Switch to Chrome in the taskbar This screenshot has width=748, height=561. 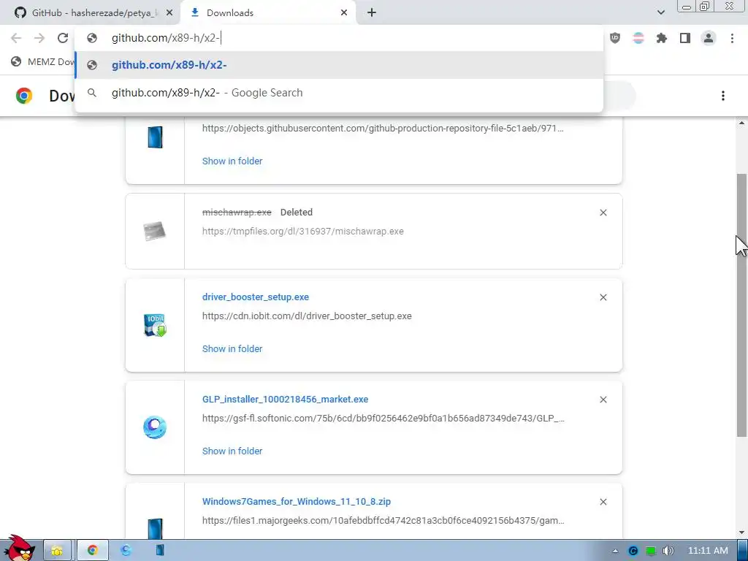pyautogui.click(x=93, y=551)
